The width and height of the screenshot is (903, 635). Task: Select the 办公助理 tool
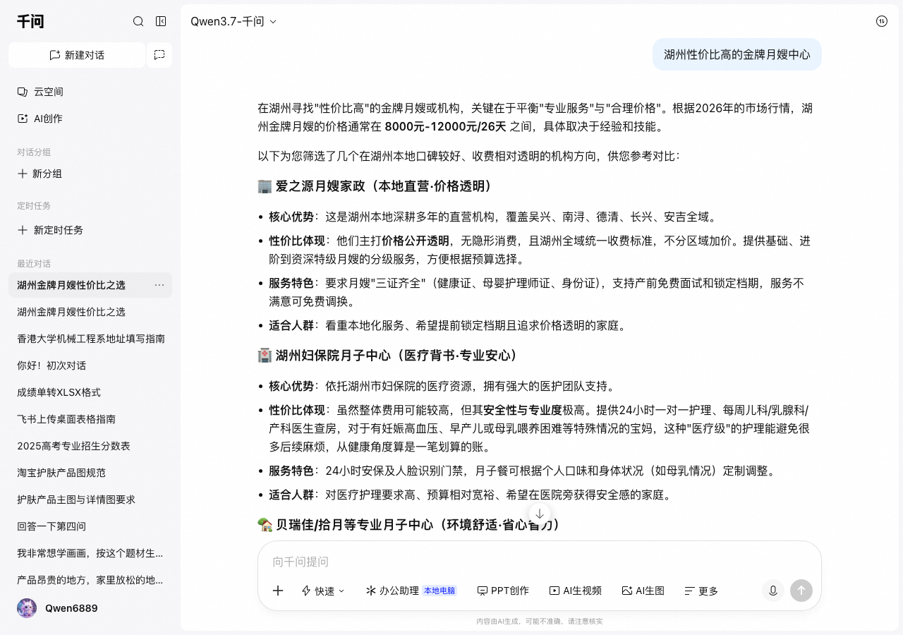click(411, 591)
